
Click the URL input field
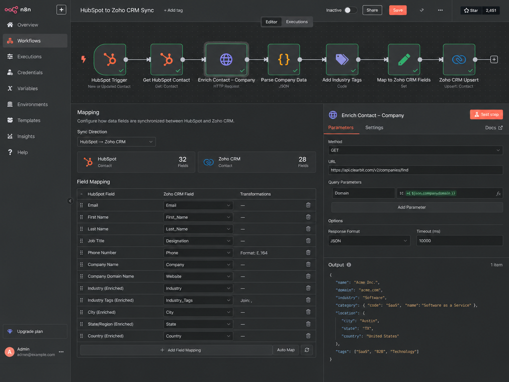(415, 170)
